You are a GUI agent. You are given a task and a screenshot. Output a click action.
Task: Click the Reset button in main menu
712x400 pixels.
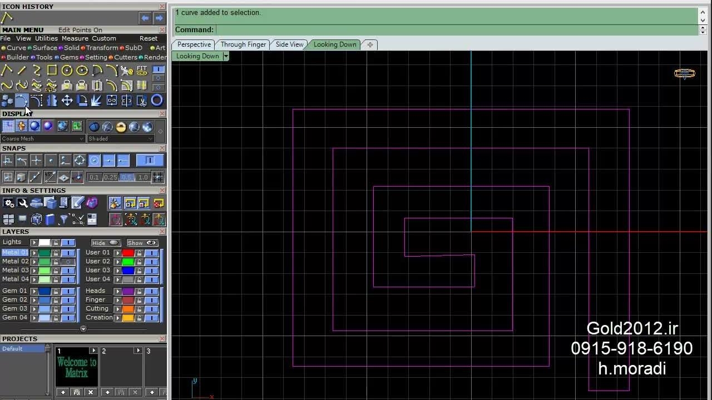click(149, 38)
